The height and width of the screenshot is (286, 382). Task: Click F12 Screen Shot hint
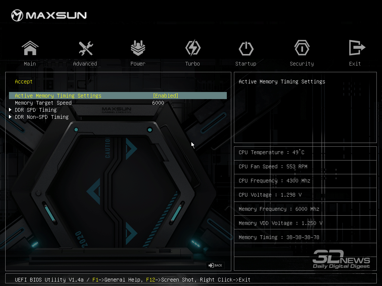point(171,280)
